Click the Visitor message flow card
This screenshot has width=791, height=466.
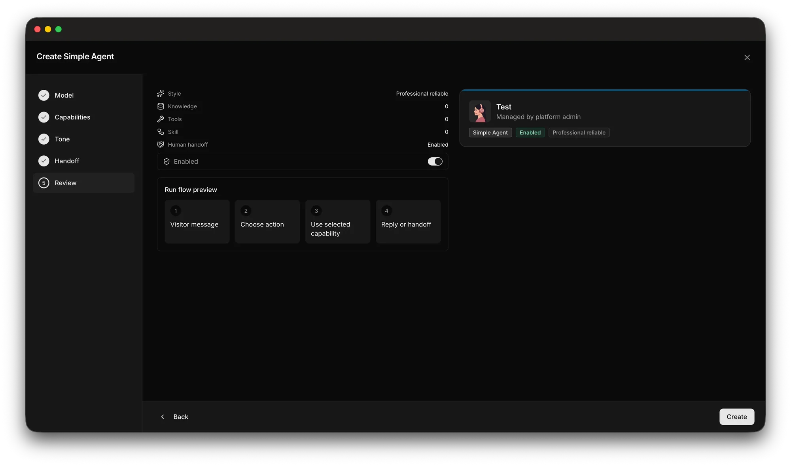point(197,222)
